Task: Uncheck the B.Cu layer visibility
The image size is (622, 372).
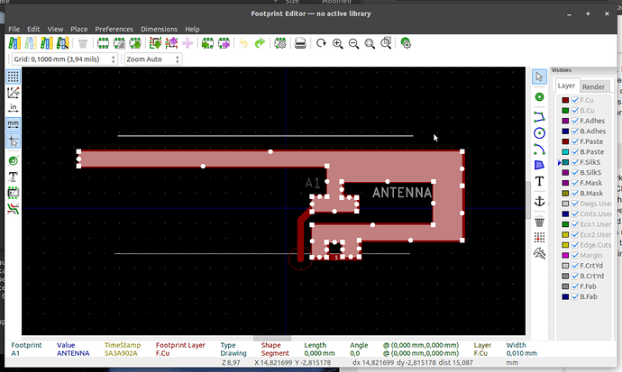Action: point(575,111)
